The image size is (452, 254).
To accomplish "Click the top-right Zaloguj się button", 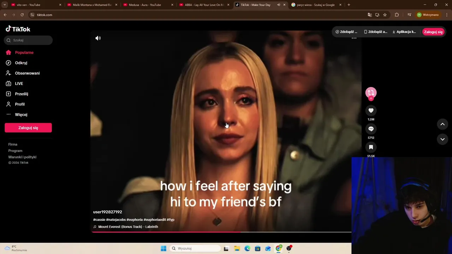I will pos(433,32).
